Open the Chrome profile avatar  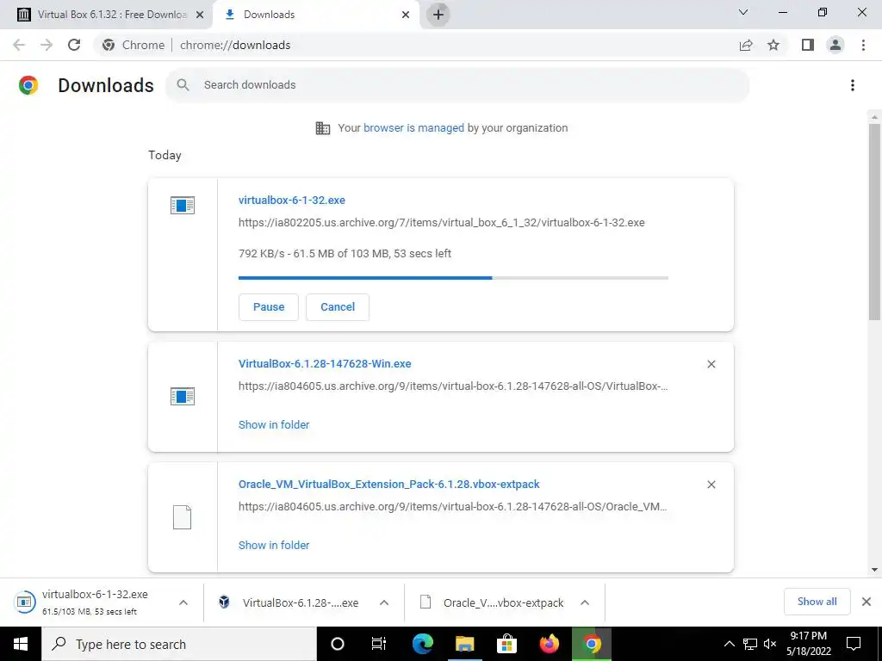(835, 45)
